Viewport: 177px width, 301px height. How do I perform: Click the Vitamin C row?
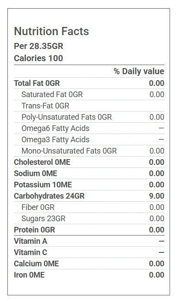pyautogui.click(x=89, y=252)
